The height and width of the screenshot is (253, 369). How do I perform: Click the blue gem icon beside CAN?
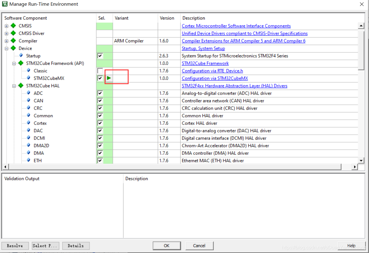point(28,100)
